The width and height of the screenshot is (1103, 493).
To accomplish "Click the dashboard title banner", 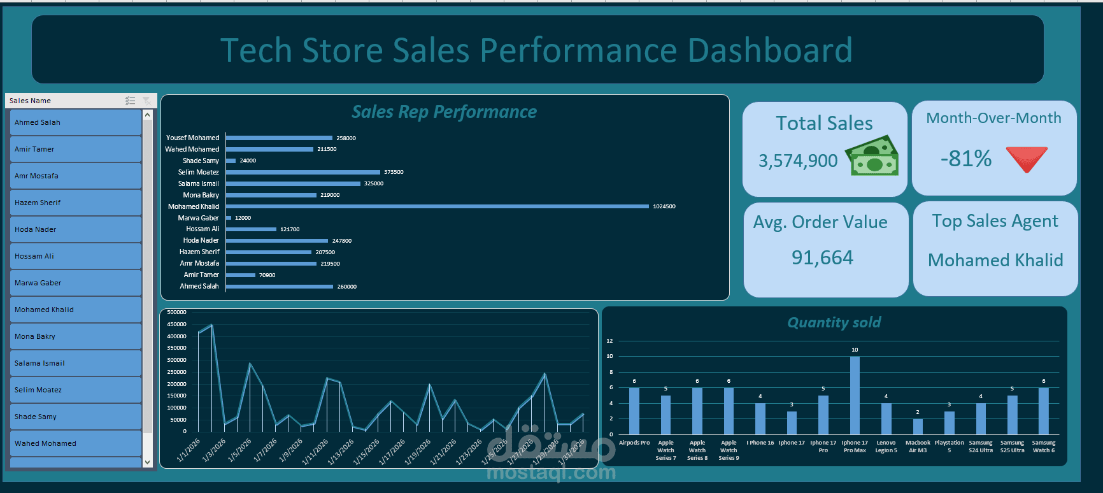I will click(537, 50).
